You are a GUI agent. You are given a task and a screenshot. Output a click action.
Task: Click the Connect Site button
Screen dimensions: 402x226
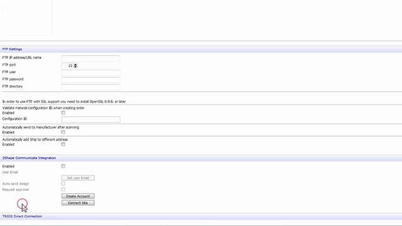78,203
